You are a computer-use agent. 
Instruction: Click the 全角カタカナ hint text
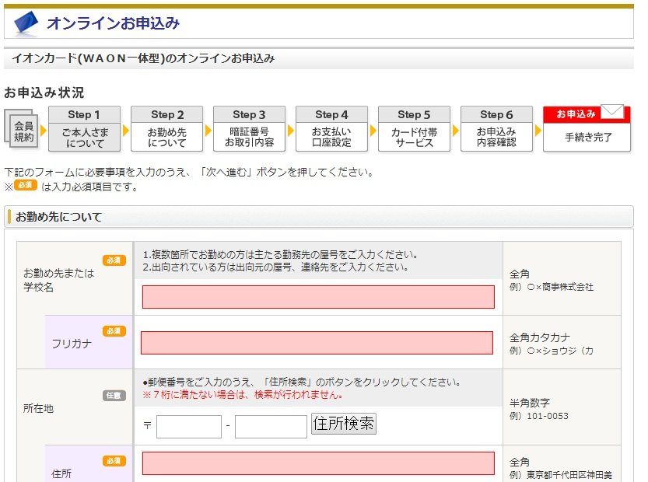tap(540, 337)
